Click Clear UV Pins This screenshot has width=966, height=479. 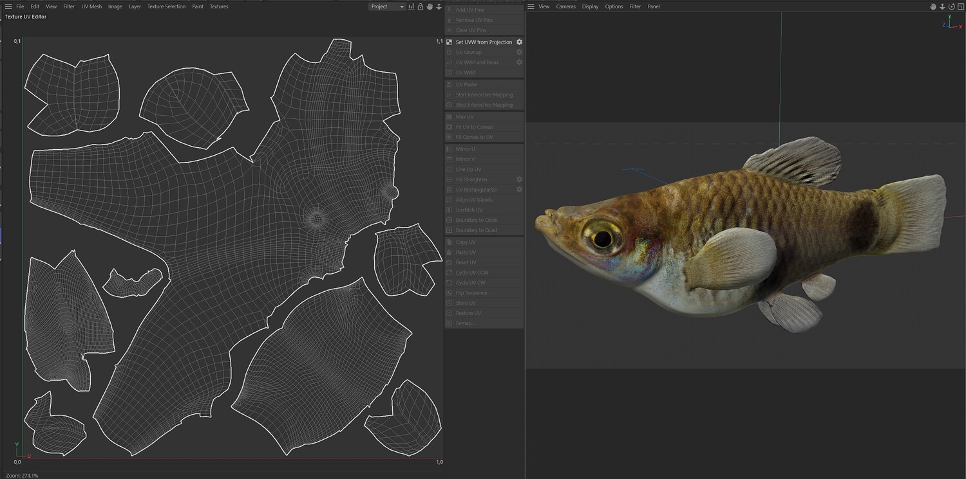(484, 30)
